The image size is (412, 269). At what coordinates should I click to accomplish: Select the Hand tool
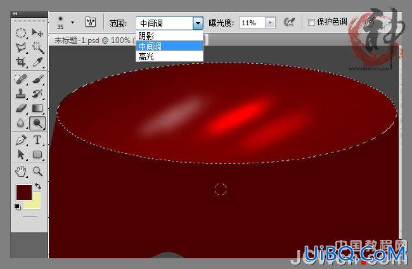(x=21, y=172)
